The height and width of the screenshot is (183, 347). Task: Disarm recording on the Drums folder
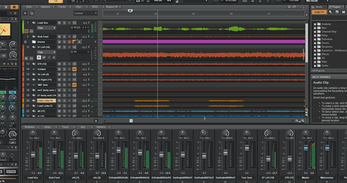(x=69, y=42)
